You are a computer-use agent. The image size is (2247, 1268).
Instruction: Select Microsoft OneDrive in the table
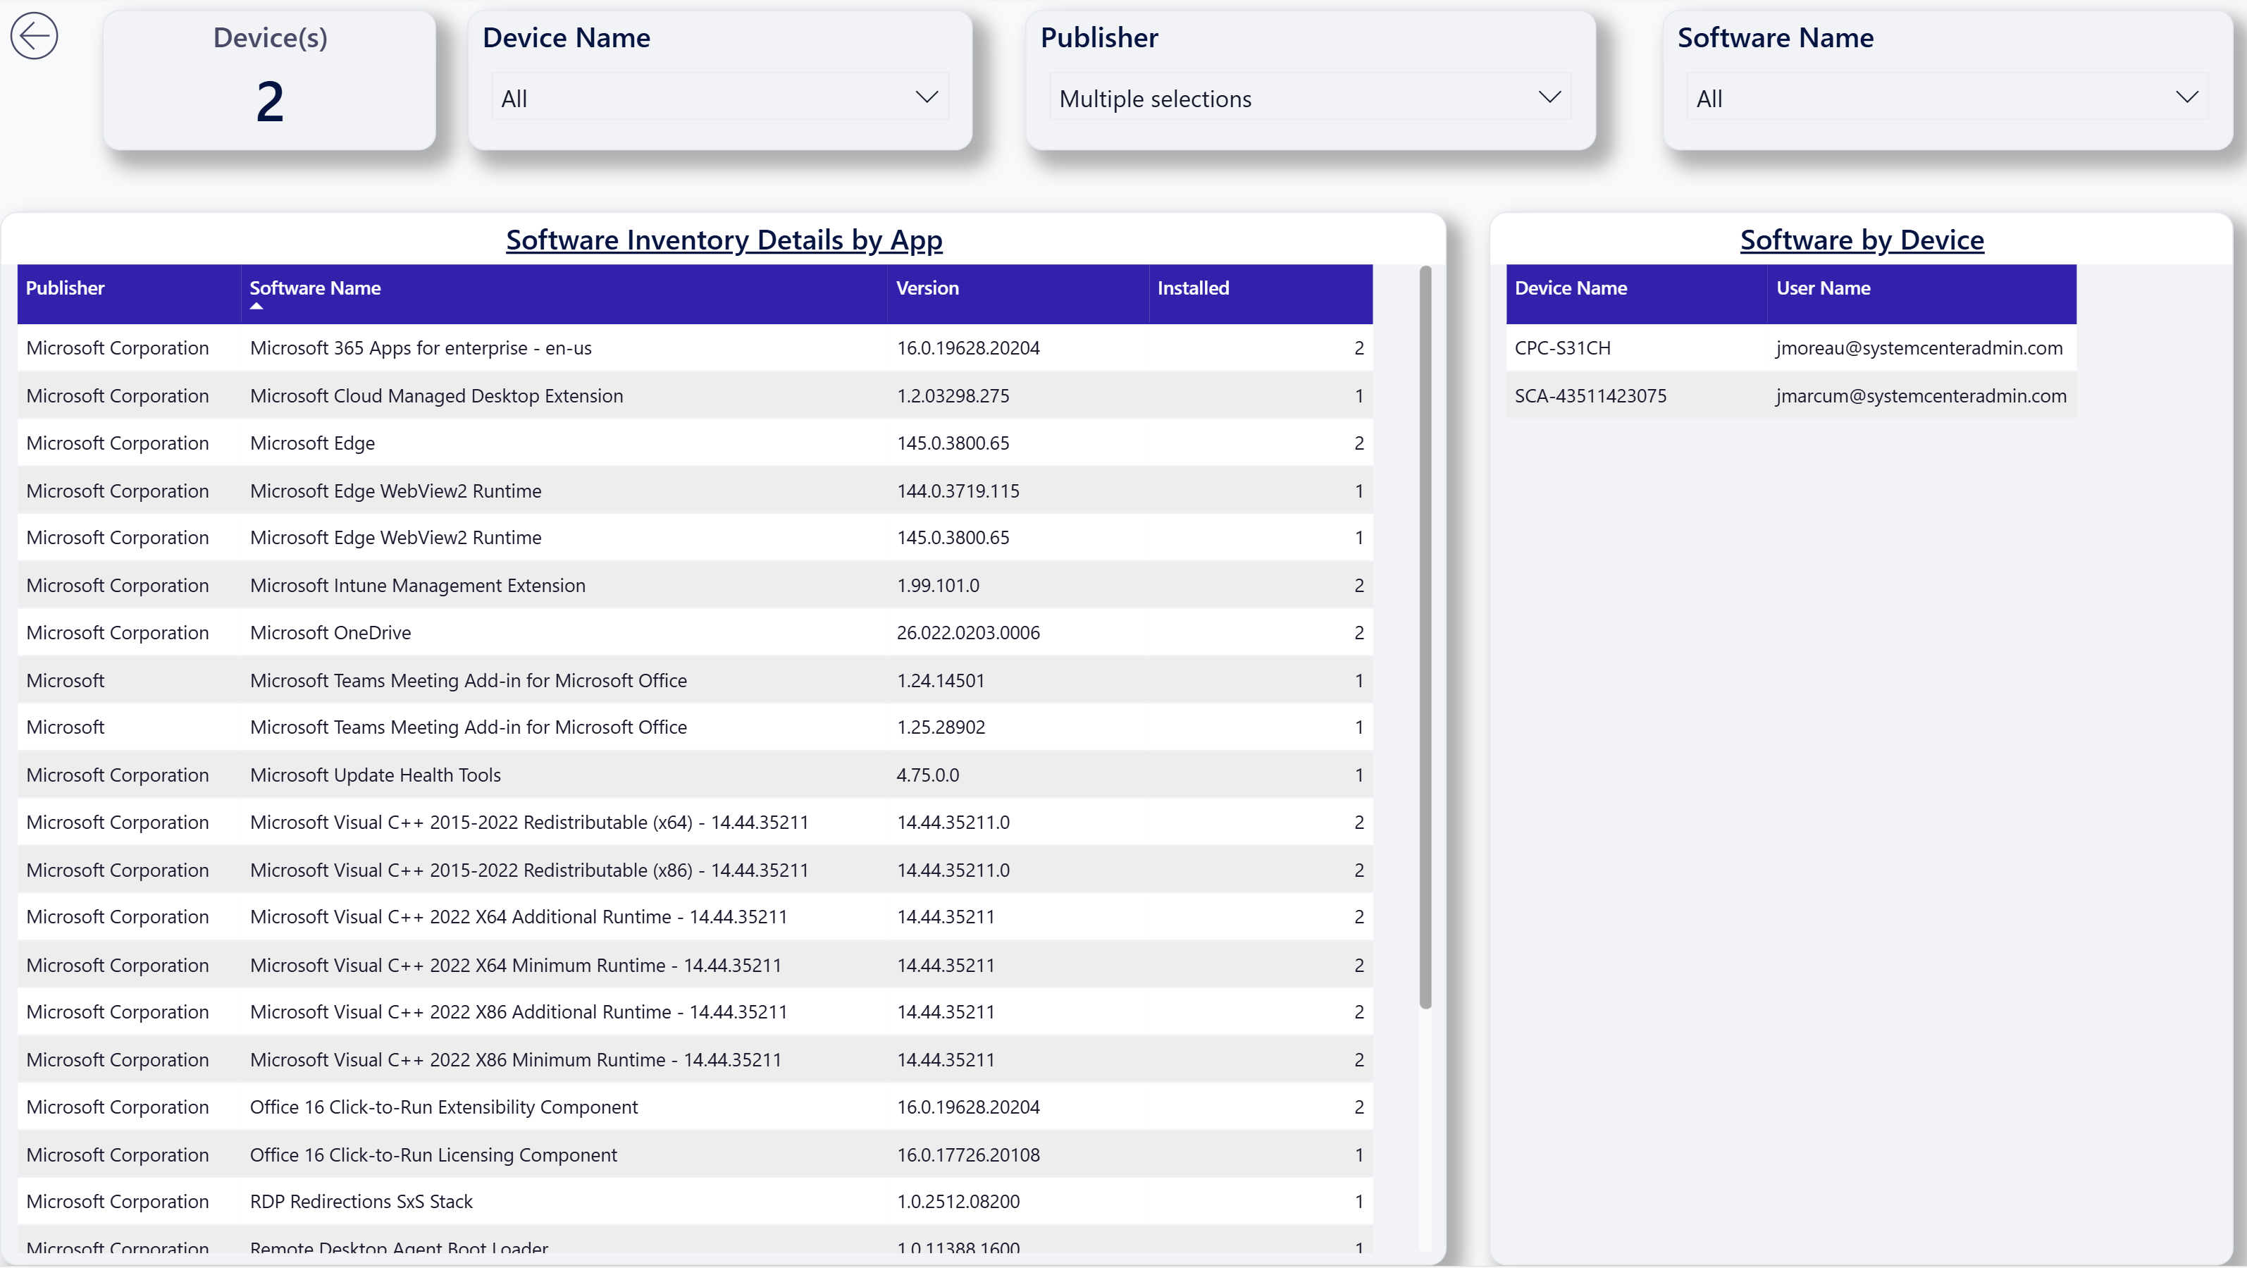pyautogui.click(x=694, y=632)
